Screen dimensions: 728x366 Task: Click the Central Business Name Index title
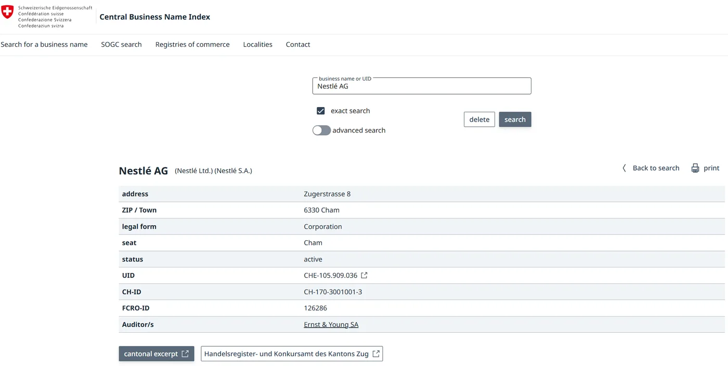click(x=155, y=17)
